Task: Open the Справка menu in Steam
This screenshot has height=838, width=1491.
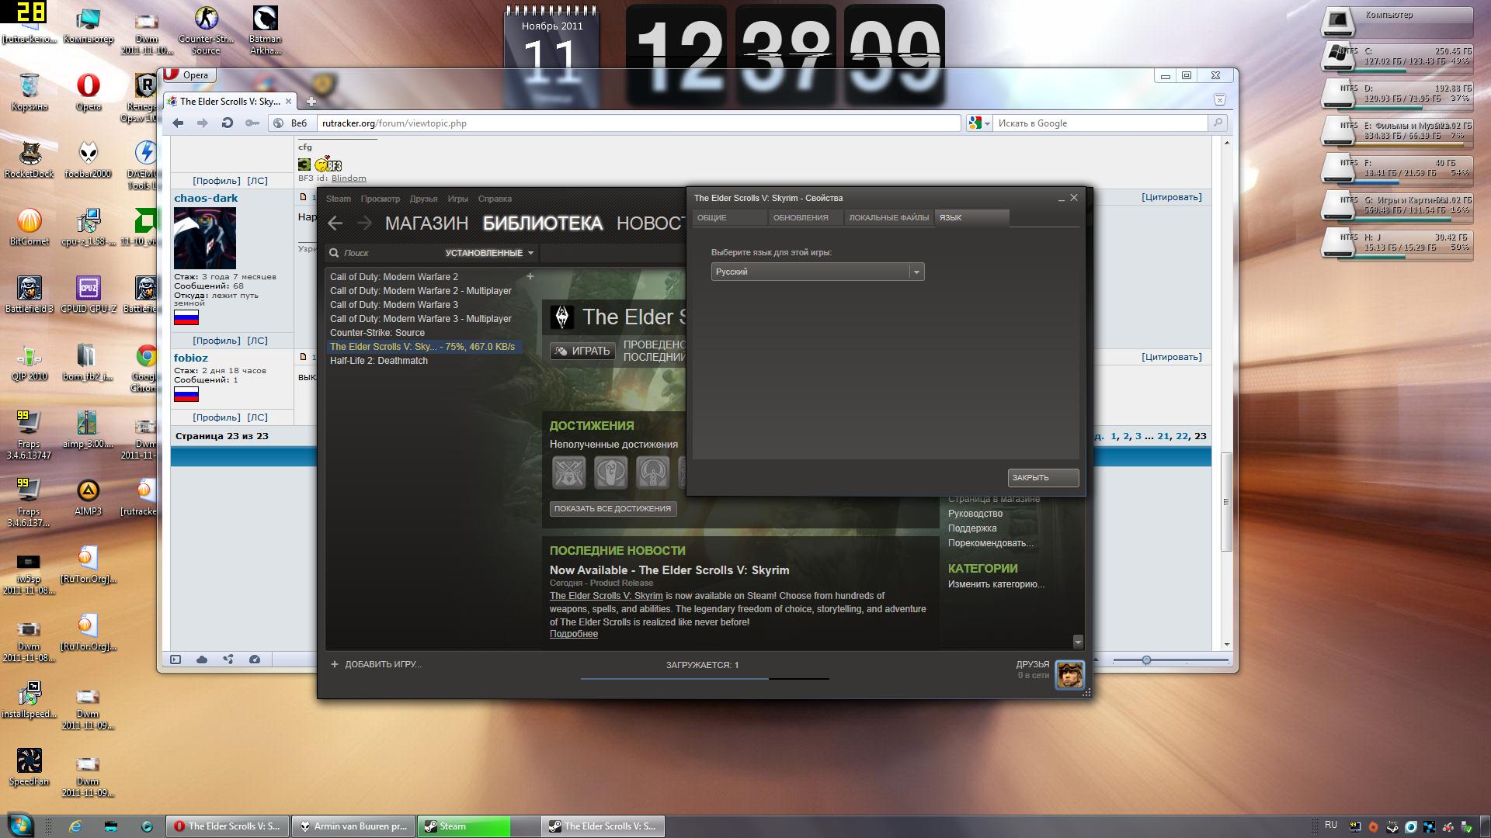Action: coord(495,199)
